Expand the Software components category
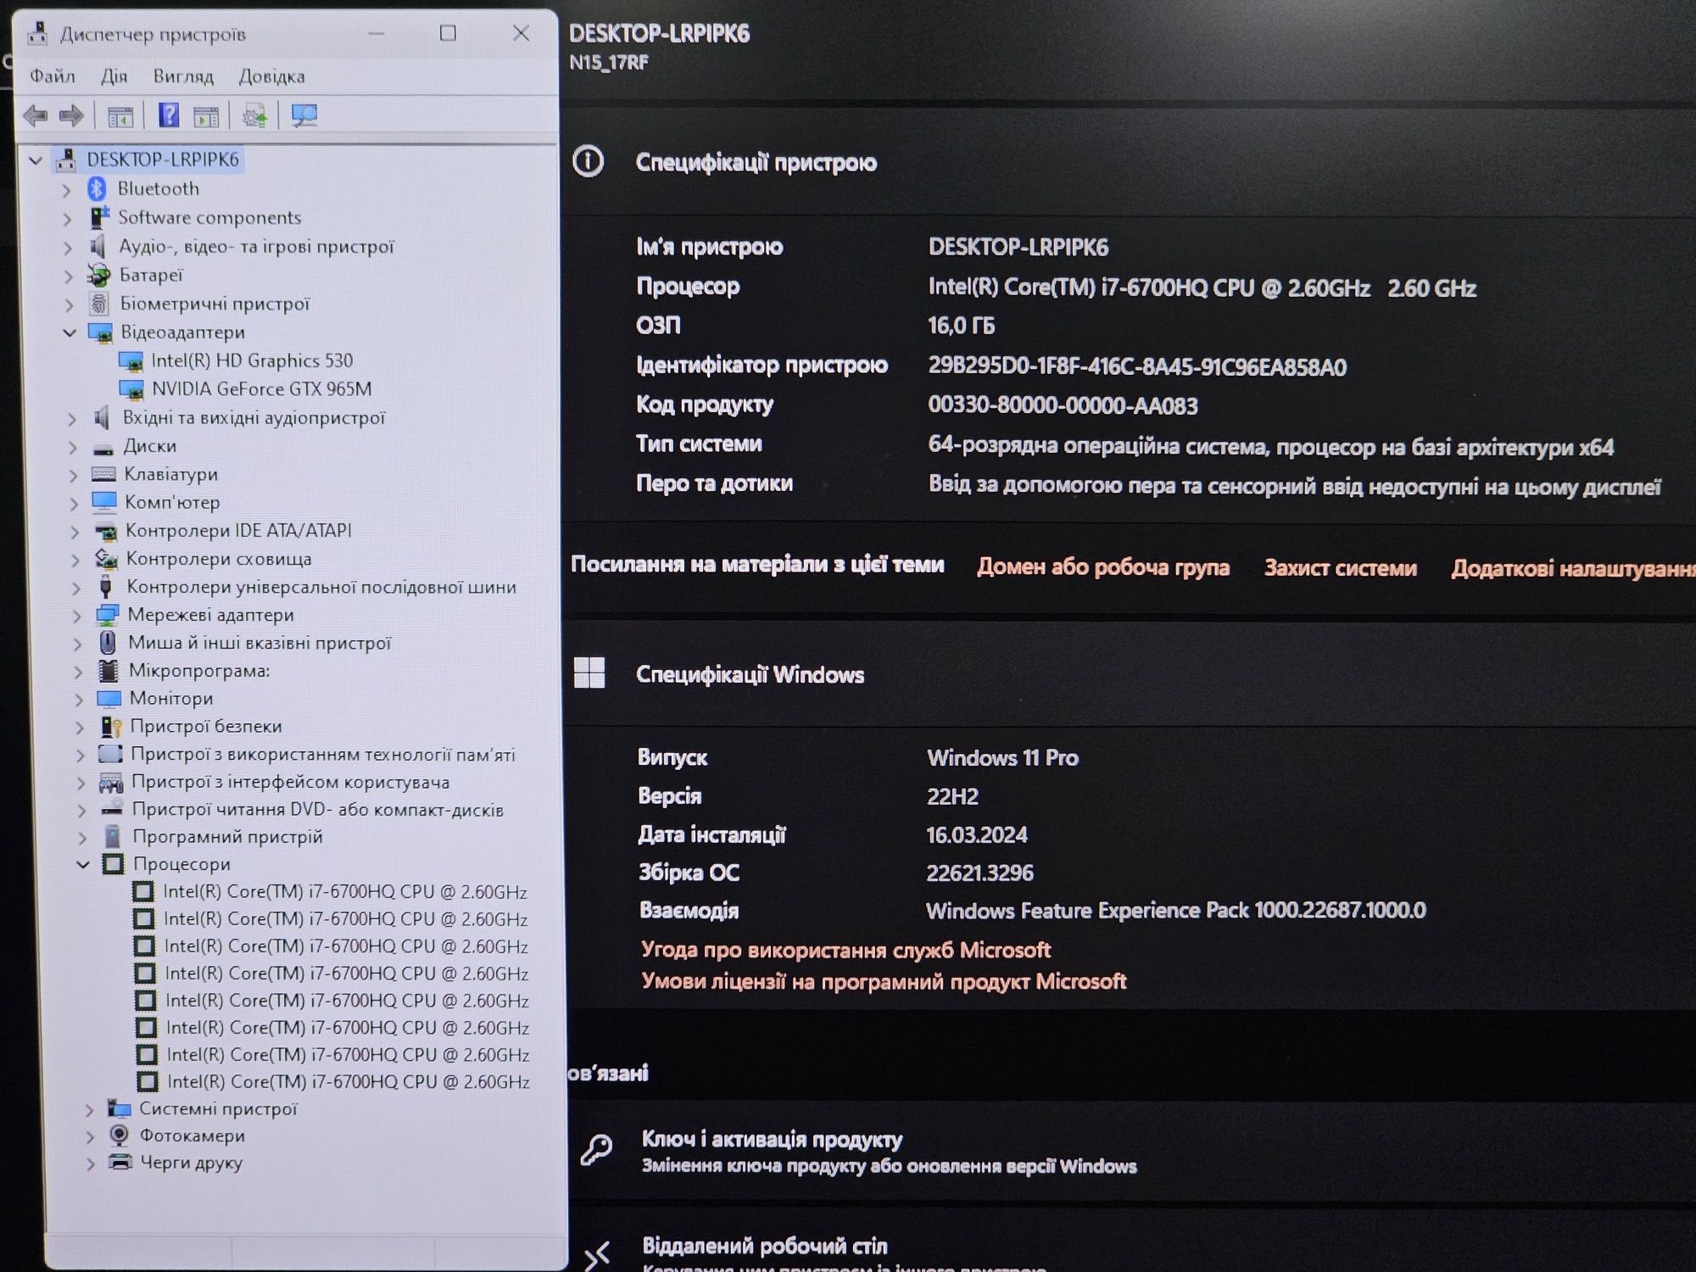This screenshot has height=1272, width=1696. click(x=68, y=219)
